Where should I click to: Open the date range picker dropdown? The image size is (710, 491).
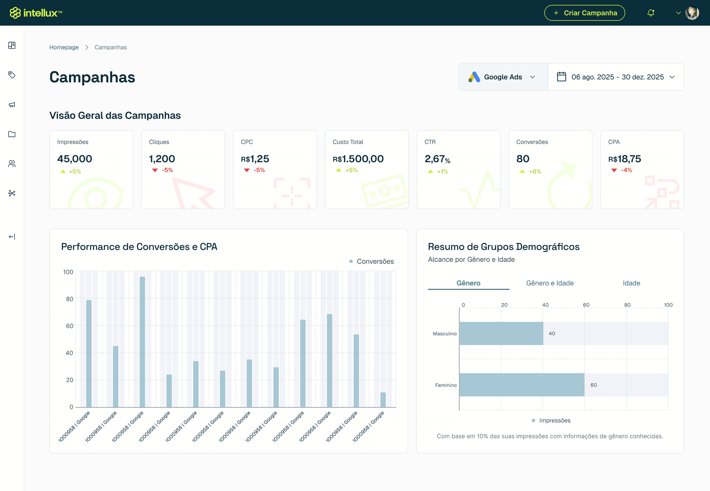click(616, 77)
